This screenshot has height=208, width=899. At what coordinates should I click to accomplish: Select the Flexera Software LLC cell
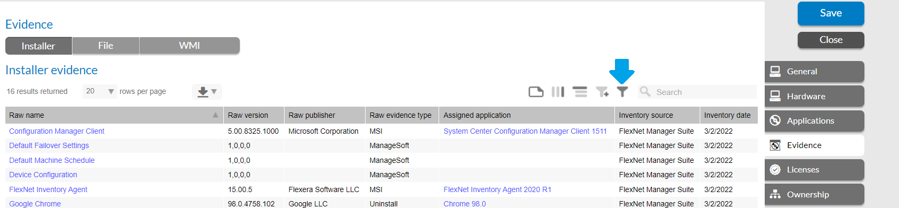tap(324, 189)
